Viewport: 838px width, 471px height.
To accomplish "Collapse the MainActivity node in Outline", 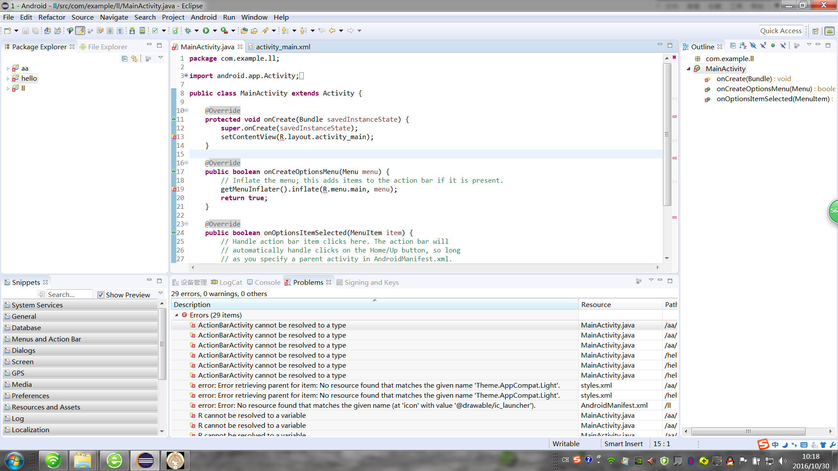I will 689,69.
